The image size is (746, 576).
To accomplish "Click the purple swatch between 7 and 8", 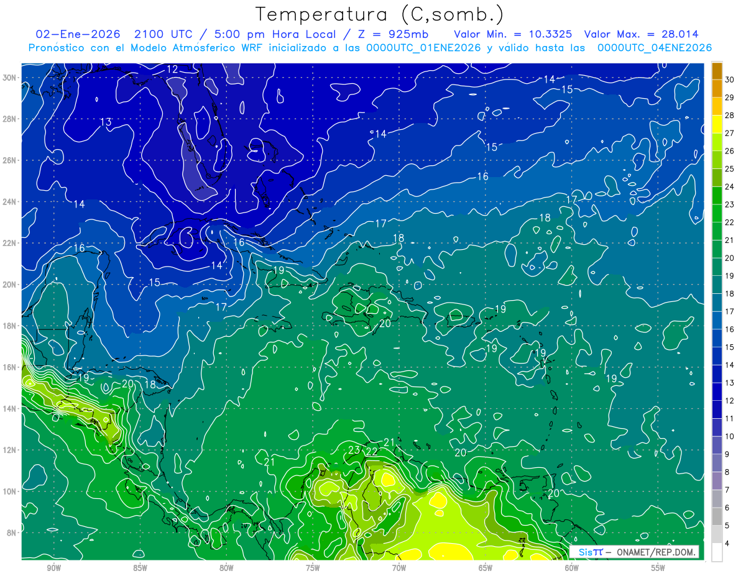I will click(717, 481).
